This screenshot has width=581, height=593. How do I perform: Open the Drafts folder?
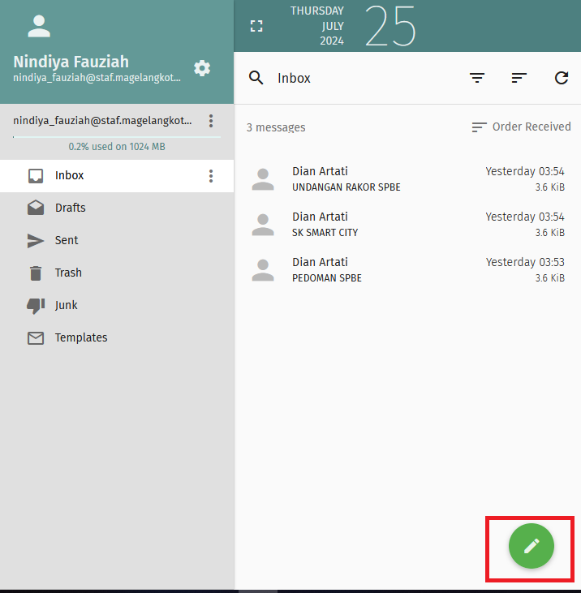click(x=70, y=208)
